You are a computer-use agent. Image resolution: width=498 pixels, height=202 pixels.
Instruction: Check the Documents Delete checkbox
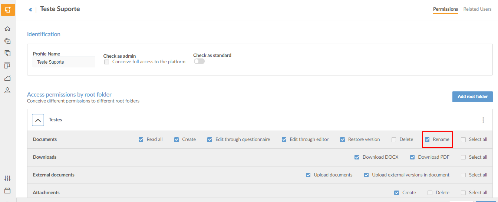click(x=394, y=139)
